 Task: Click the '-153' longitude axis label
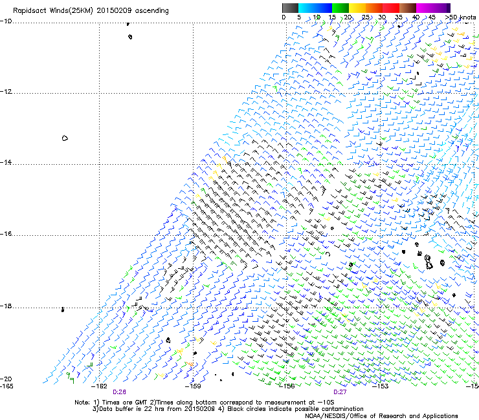381,386
